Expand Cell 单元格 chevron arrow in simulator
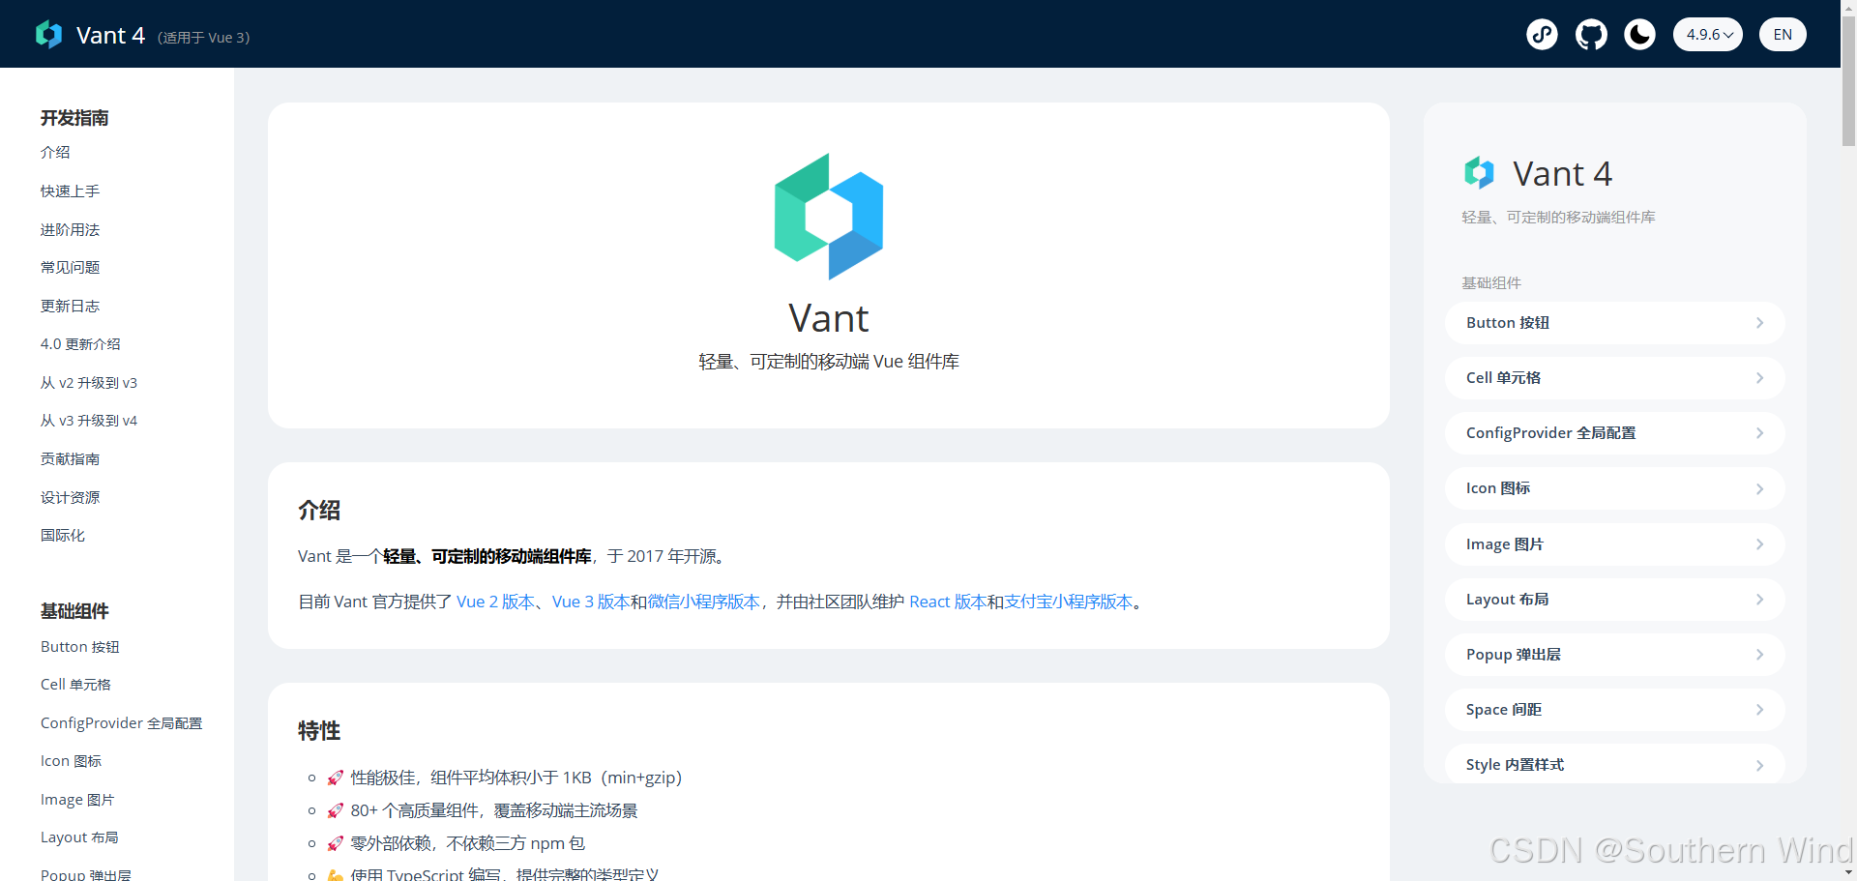The width and height of the screenshot is (1857, 881). point(1759,378)
